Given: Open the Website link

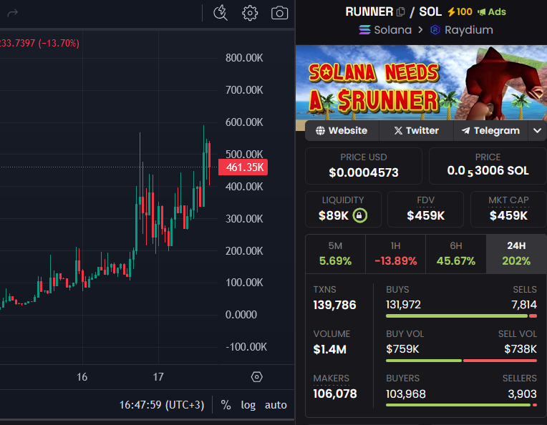Looking at the screenshot, I should [x=342, y=131].
